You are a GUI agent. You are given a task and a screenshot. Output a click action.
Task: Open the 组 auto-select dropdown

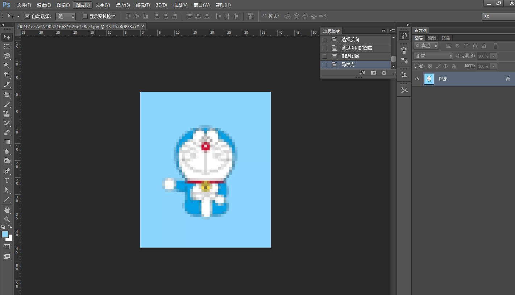[x=66, y=16]
